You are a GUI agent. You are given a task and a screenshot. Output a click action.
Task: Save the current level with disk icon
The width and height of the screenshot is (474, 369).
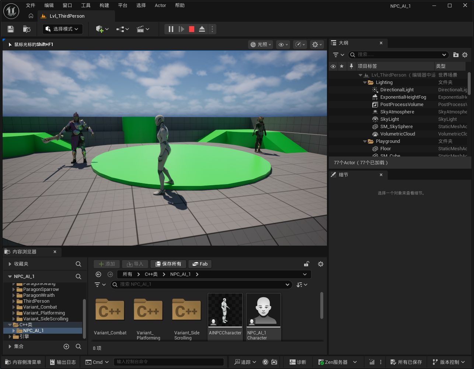11,29
